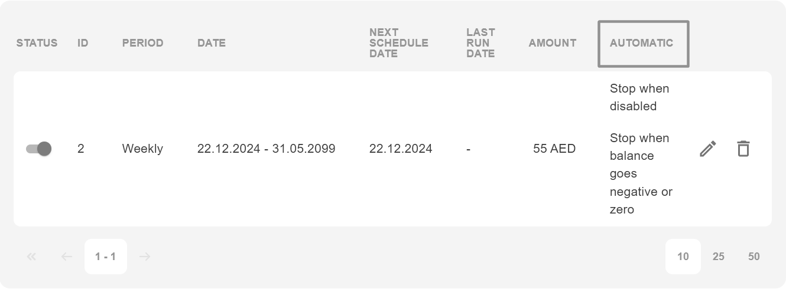Set page size to 25
Viewport: 786px width, 289px height.
coord(719,257)
